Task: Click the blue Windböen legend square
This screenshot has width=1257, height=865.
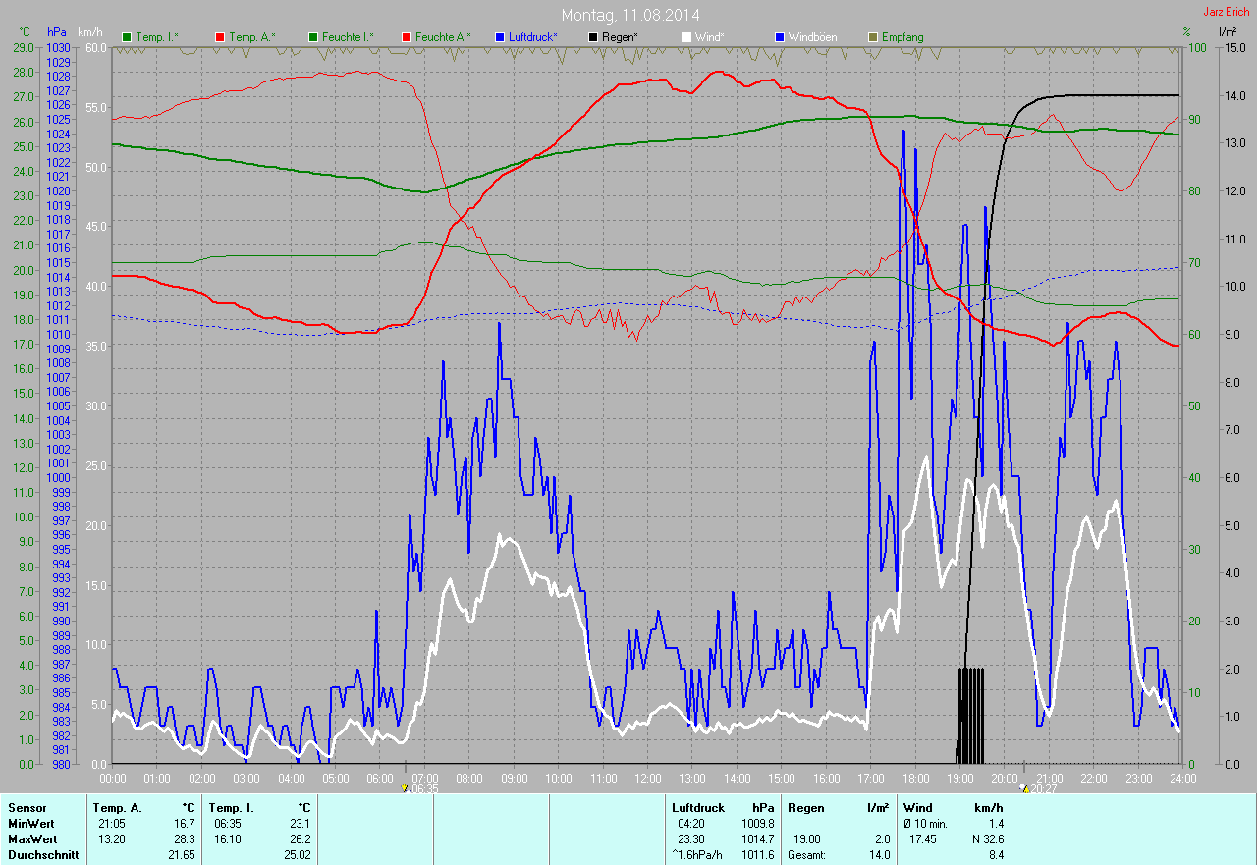Action: (x=780, y=37)
